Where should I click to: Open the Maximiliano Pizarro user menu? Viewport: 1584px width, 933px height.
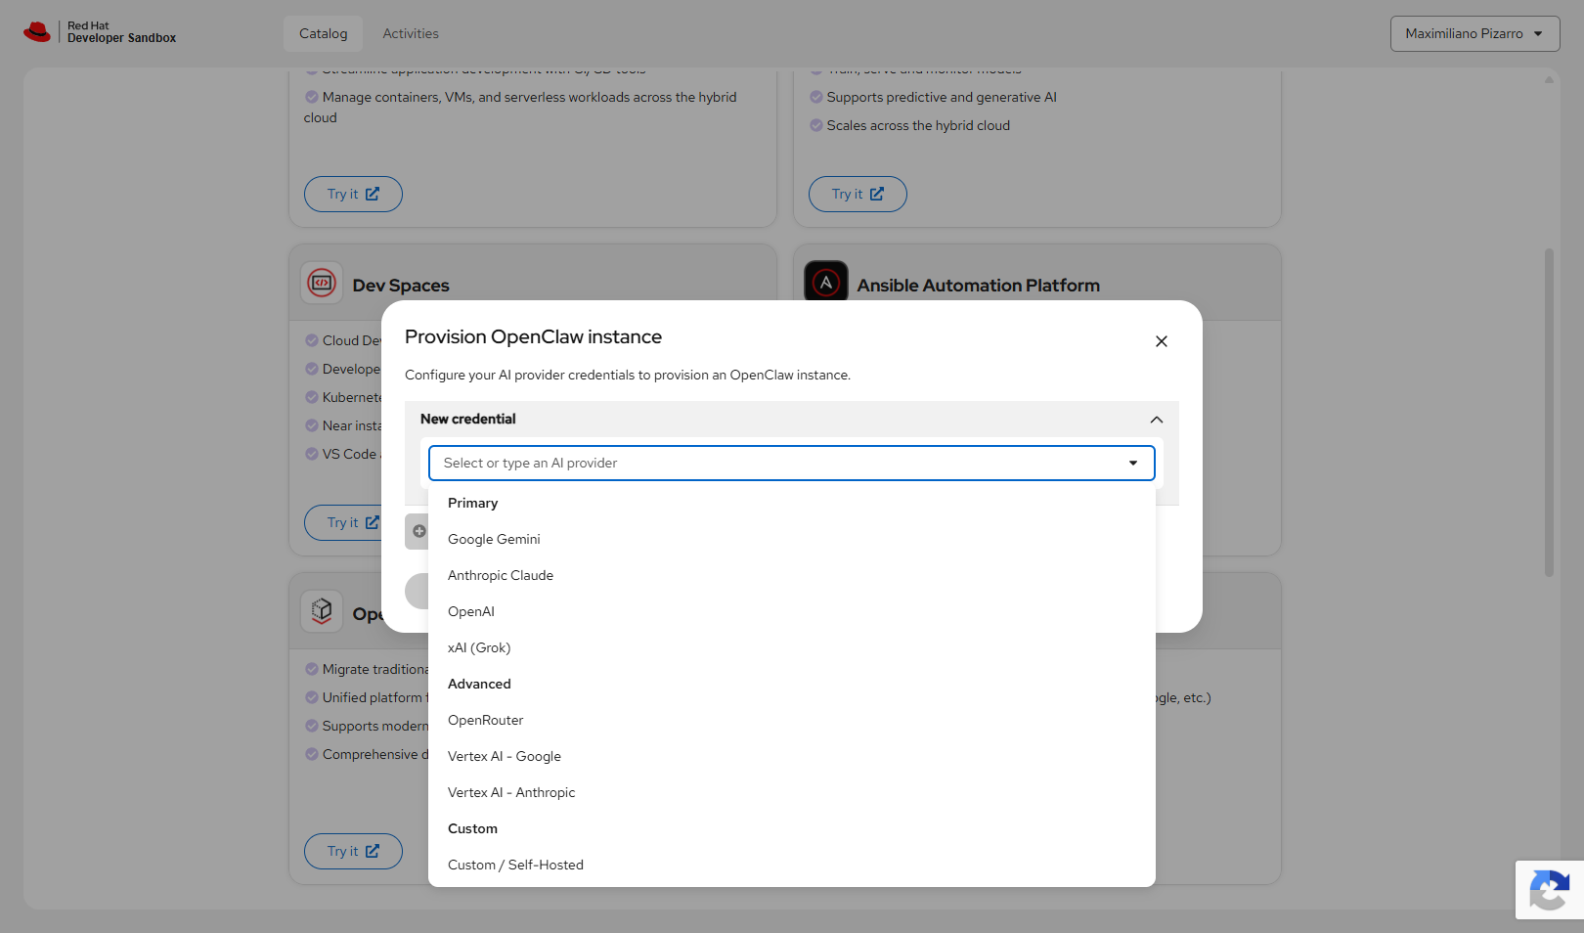pyautogui.click(x=1474, y=33)
